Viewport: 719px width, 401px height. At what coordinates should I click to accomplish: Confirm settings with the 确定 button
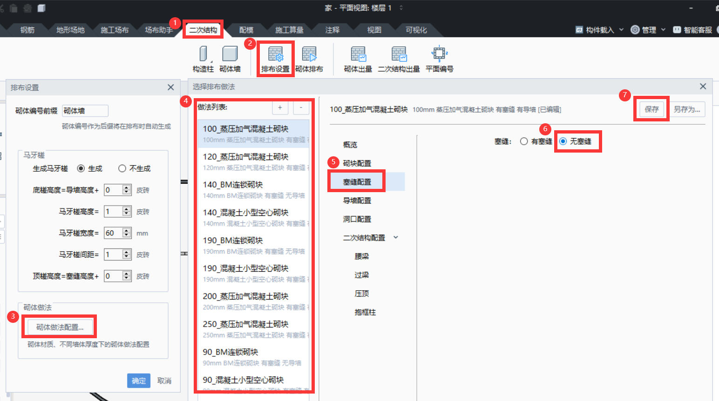click(139, 381)
